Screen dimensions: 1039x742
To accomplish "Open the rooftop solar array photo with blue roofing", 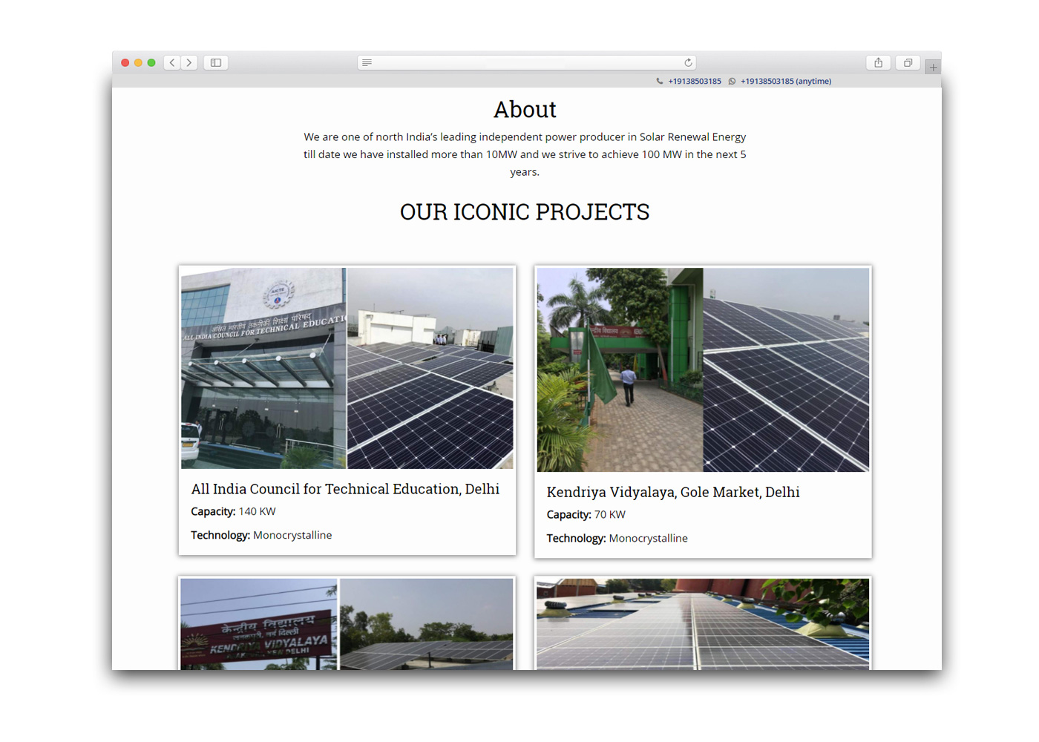I will 703,624.
